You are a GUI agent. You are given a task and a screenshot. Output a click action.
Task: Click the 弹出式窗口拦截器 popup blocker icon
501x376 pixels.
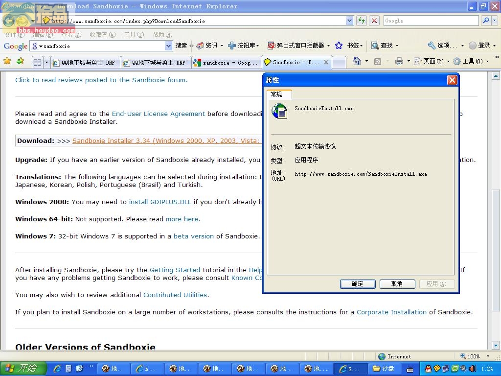(271, 46)
